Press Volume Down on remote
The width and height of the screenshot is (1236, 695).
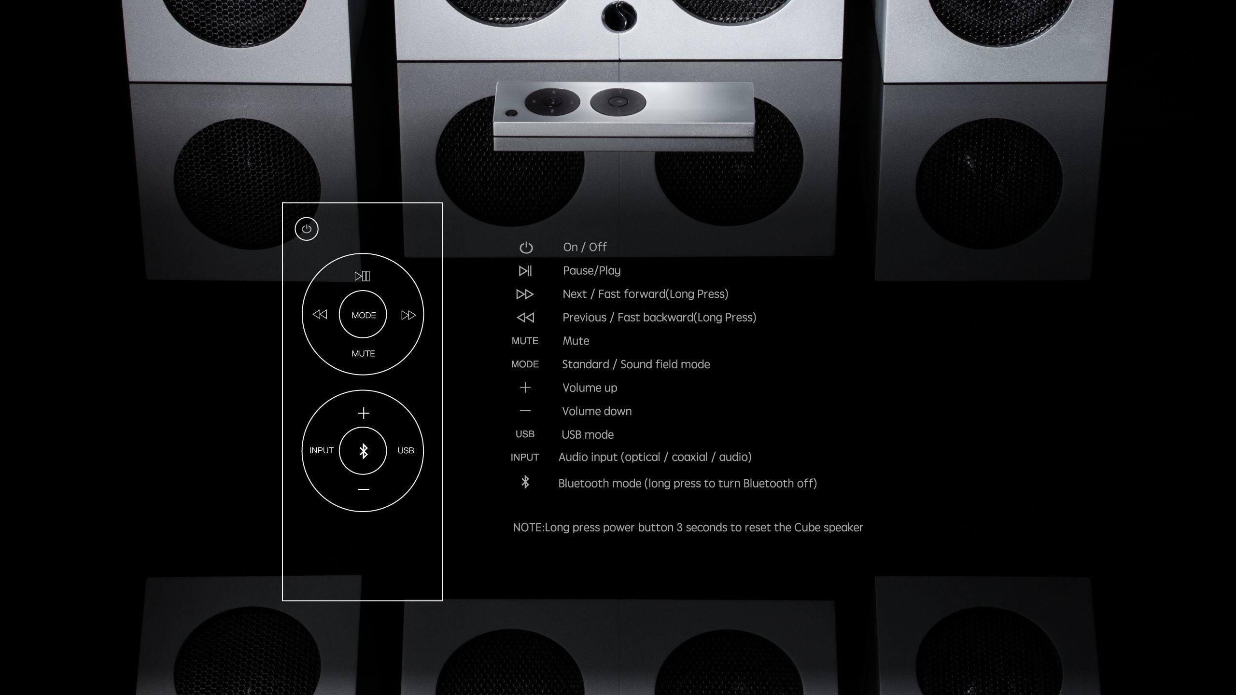(x=363, y=489)
